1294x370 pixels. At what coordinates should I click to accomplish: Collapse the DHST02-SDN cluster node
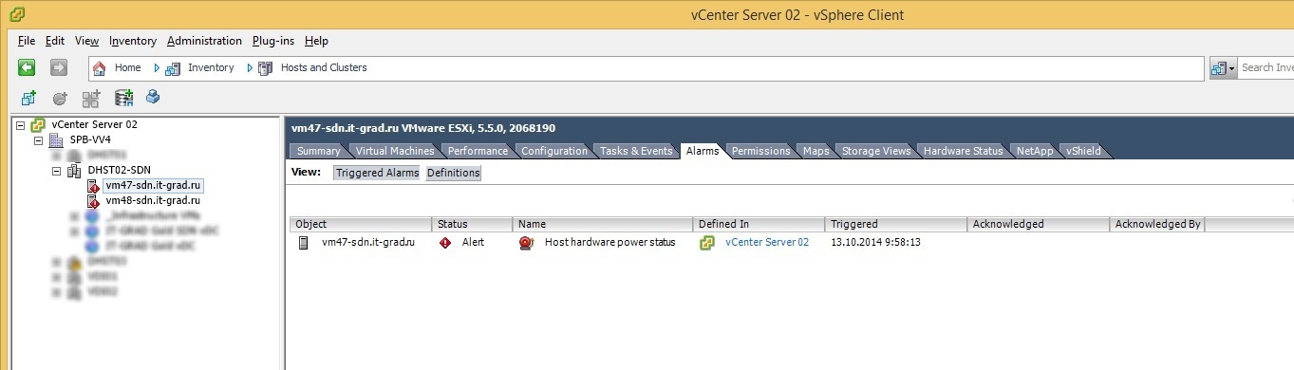coord(56,172)
